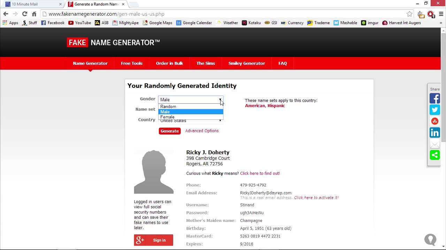Click the Hispanic name set link
This screenshot has height=250, width=446.
[x=276, y=106]
